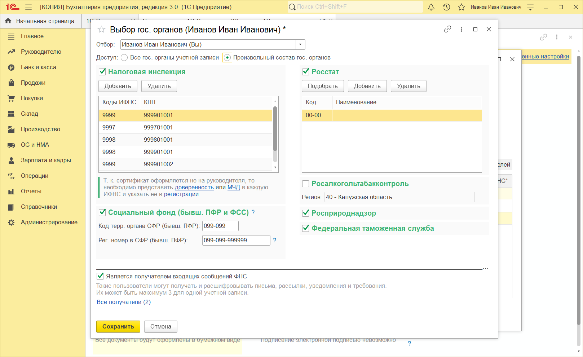
Task: Click Рег. номер в СФР field
Action: click(236, 240)
